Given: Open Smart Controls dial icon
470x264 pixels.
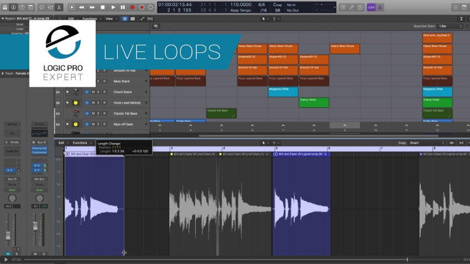Looking at the screenshot, I should point(41,7).
